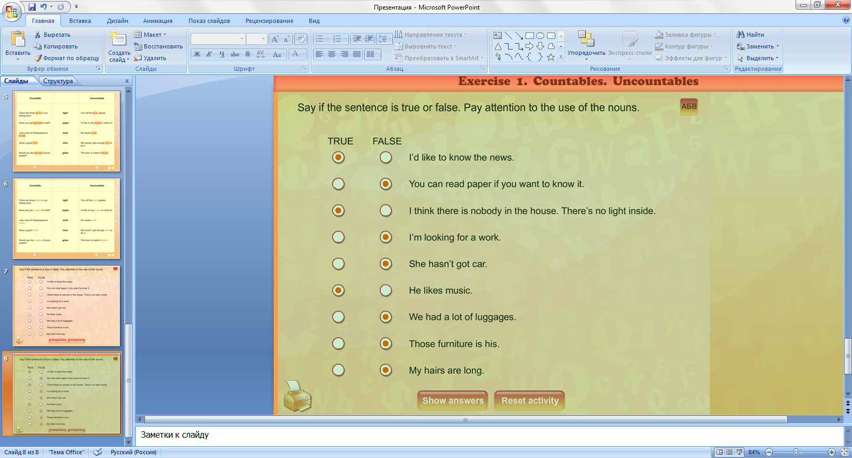Select TRUE for "I'd like to know the news"

pyautogui.click(x=338, y=157)
